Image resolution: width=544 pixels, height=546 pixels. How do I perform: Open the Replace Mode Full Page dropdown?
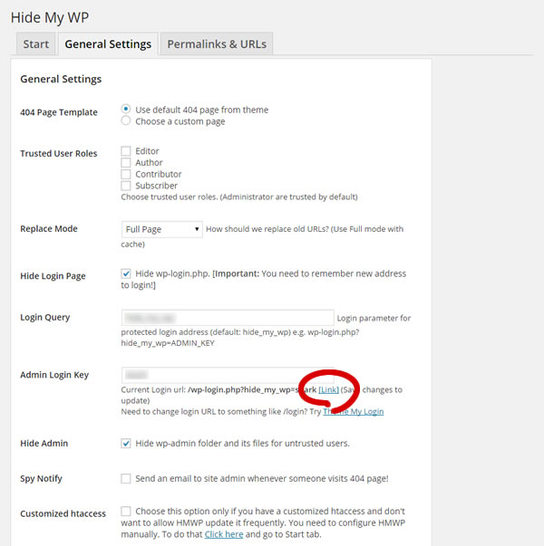click(161, 229)
